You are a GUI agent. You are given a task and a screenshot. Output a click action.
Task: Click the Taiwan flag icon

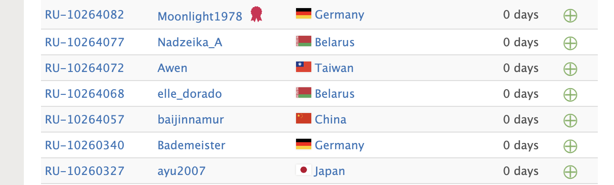(304, 67)
